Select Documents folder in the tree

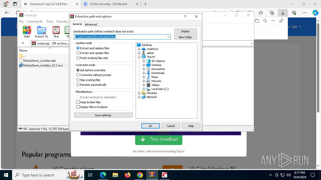[158, 69]
